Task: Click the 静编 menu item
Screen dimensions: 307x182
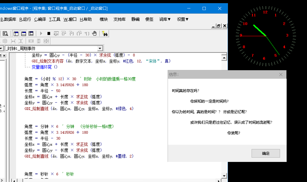Action: click(x=135, y=19)
